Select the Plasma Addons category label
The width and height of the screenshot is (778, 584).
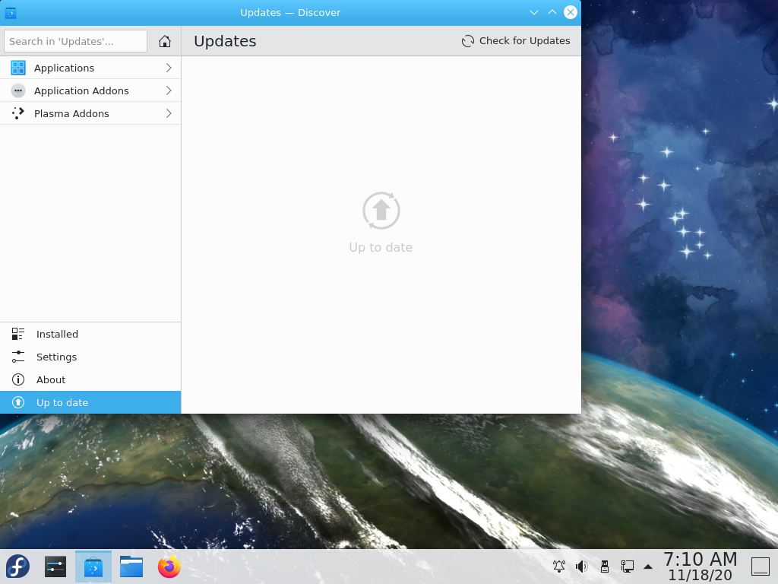point(71,114)
